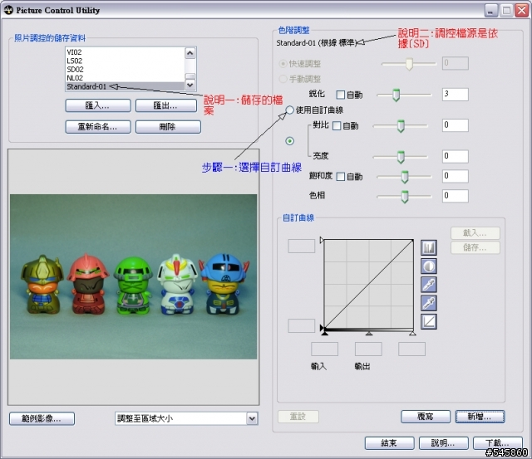Viewport: 532px width, 459px height.
Task: Click the 下載... button
Action: tap(497, 442)
